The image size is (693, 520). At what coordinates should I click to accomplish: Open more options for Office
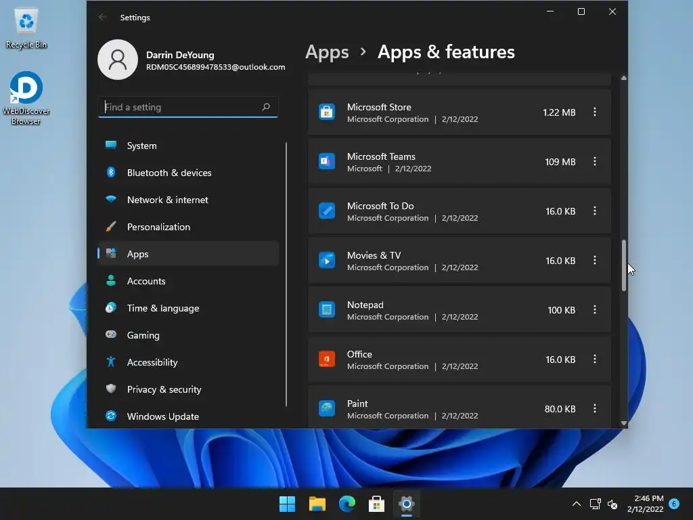[x=594, y=359]
